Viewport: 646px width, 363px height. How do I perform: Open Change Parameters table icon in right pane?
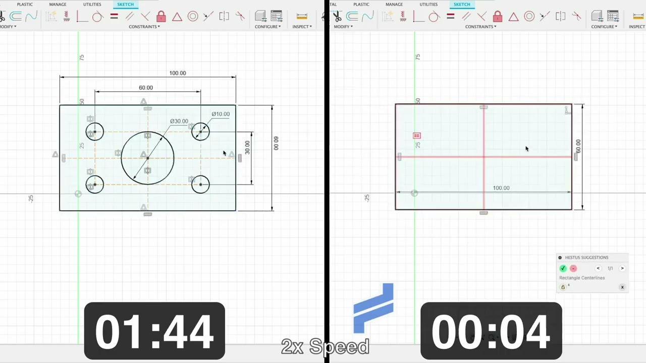coord(613,16)
